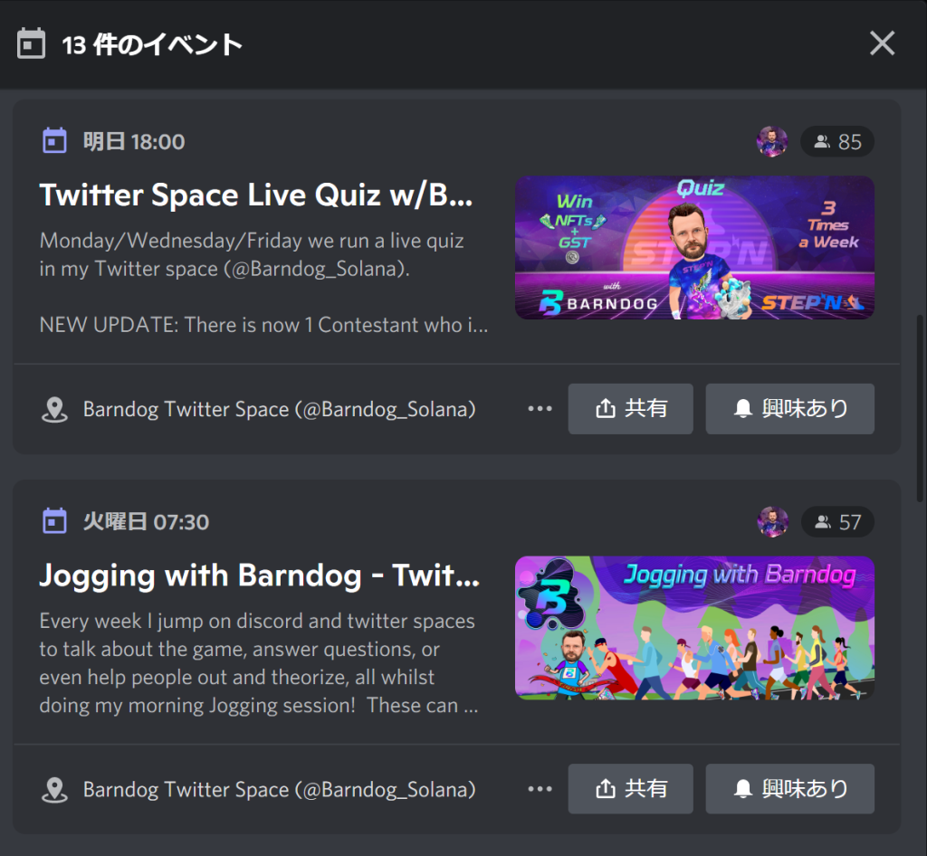Click the Quiz event banner image
This screenshot has width=927, height=856.
(x=694, y=247)
